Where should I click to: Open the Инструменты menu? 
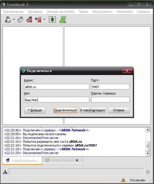(102, 12)
